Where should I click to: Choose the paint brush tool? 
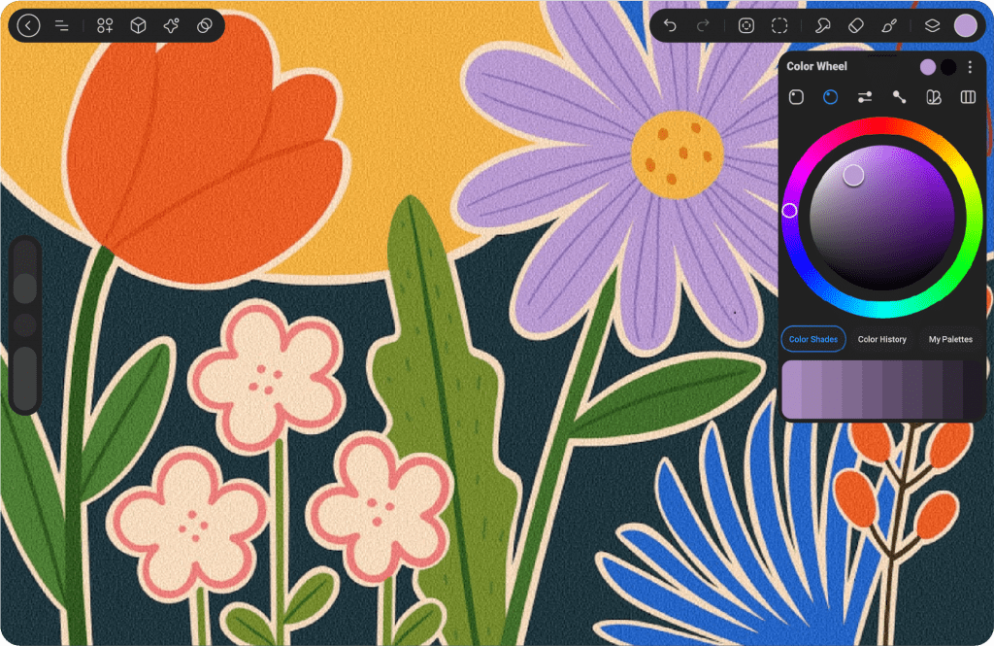[x=888, y=26]
